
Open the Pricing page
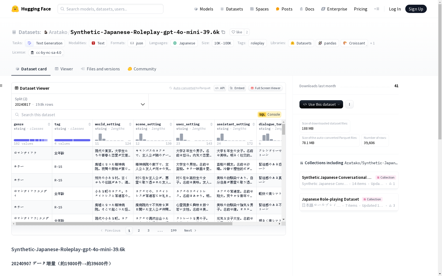361,9
